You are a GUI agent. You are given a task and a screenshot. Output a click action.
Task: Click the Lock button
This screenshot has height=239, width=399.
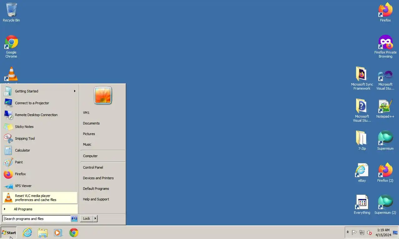87,218
